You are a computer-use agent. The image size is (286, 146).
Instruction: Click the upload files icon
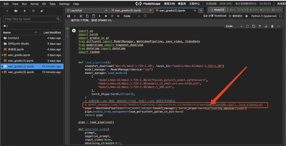click(25, 11)
